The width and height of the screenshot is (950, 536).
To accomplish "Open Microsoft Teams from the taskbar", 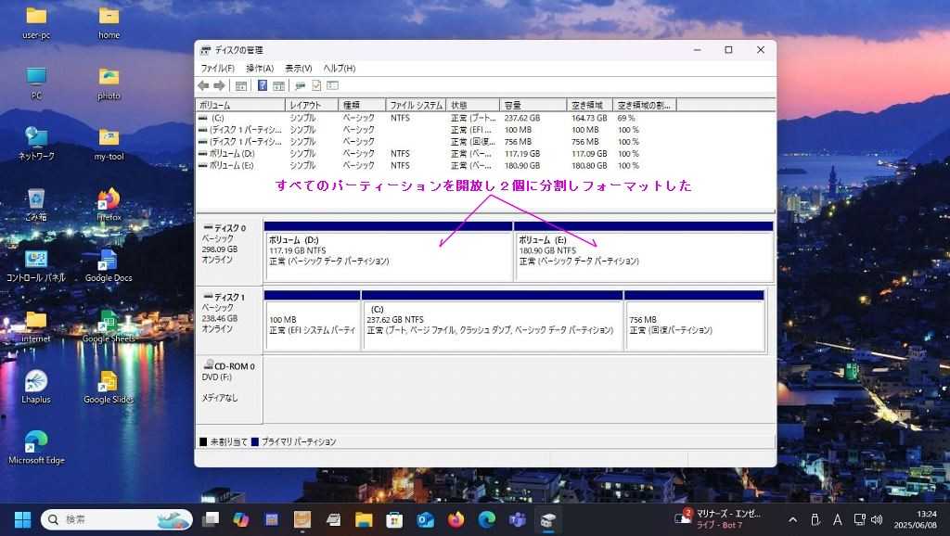I will (x=517, y=519).
